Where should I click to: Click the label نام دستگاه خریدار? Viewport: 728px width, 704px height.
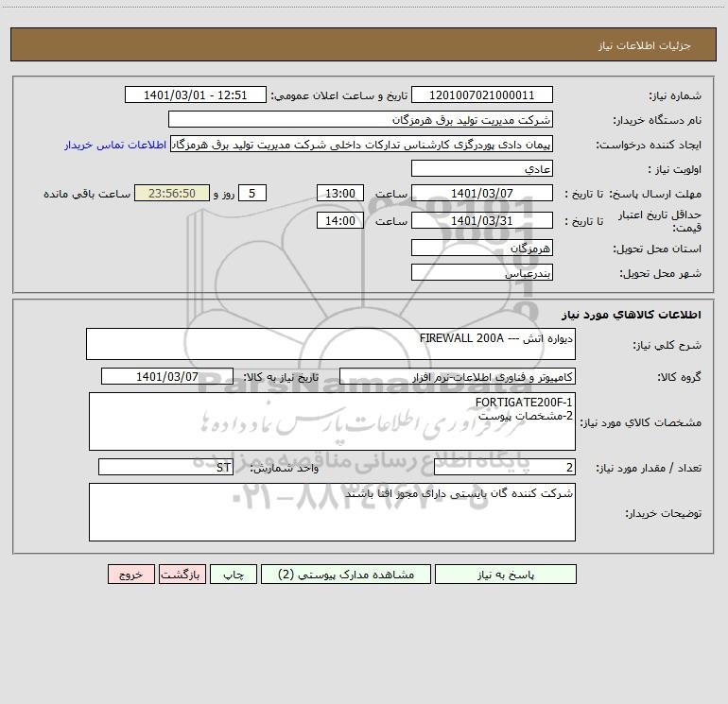(x=657, y=120)
